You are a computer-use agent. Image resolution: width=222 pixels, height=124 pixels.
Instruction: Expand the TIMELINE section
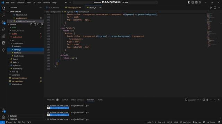8,119
